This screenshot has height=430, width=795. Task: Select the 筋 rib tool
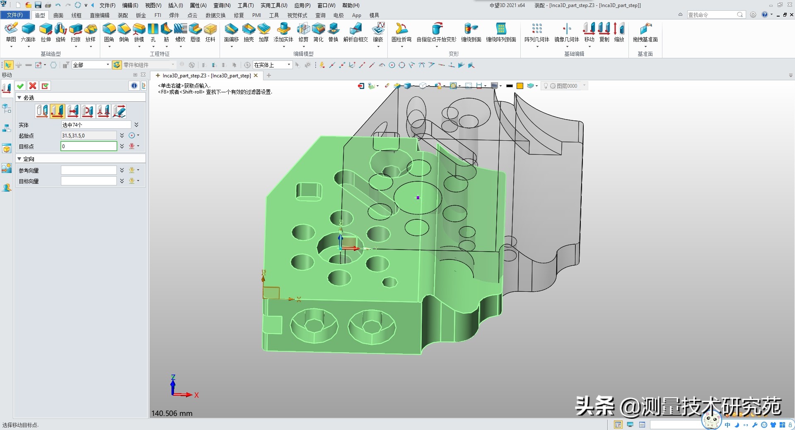tap(166, 32)
